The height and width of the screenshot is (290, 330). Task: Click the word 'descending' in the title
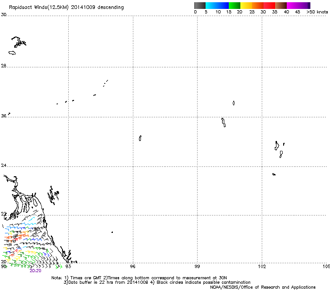(111, 8)
